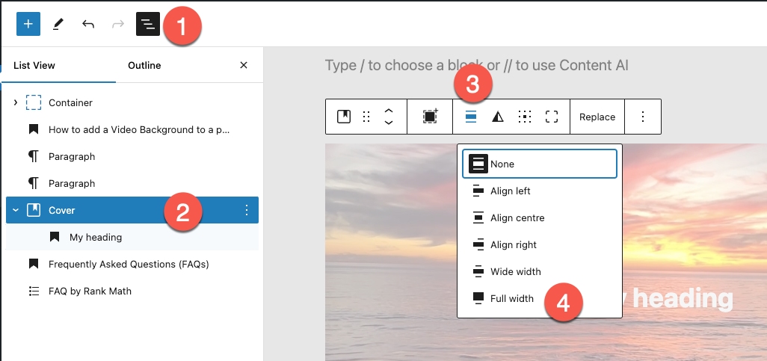Click the blue block inserter plus button

(x=28, y=24)
